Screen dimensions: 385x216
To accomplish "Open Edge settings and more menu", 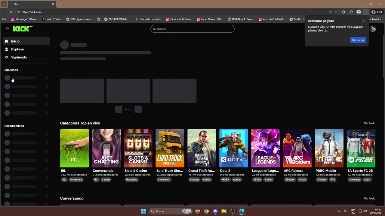I will point(366,12).
